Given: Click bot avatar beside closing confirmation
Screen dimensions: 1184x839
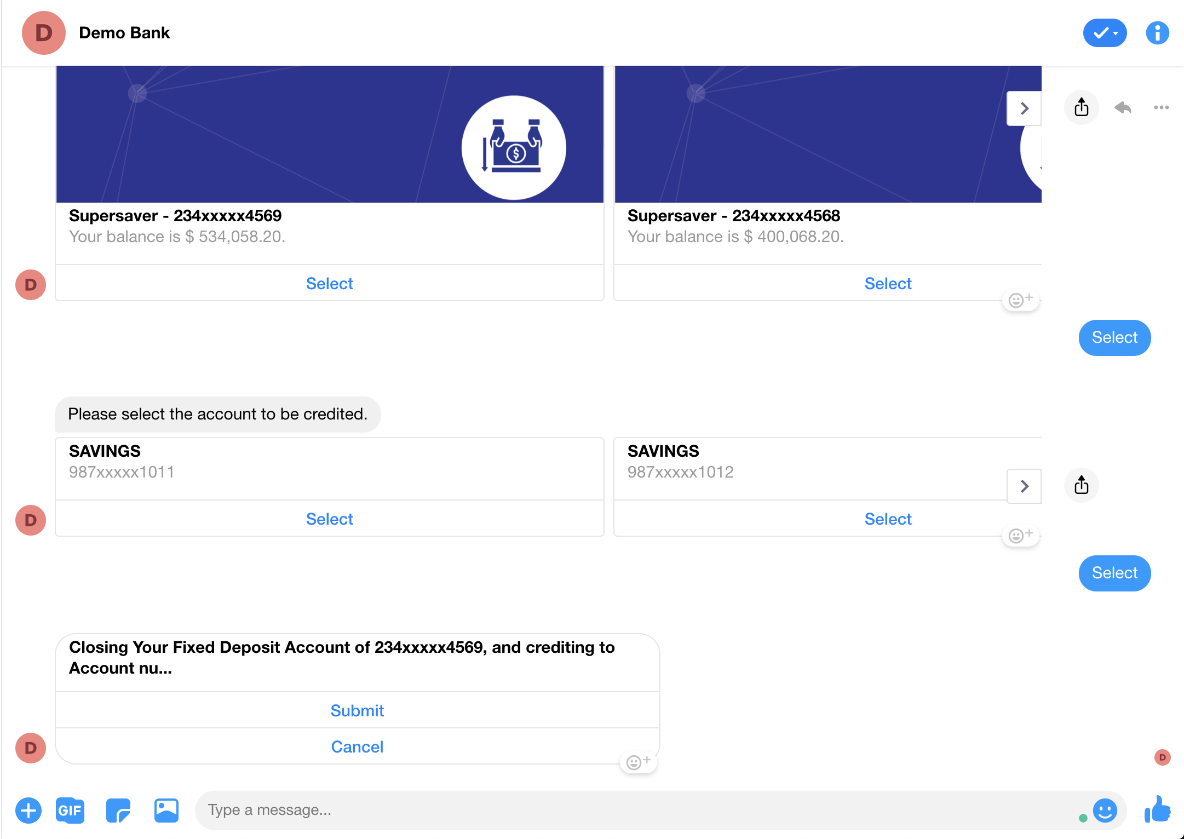Looking at the screenshot, I should click(x=31, y=748).
